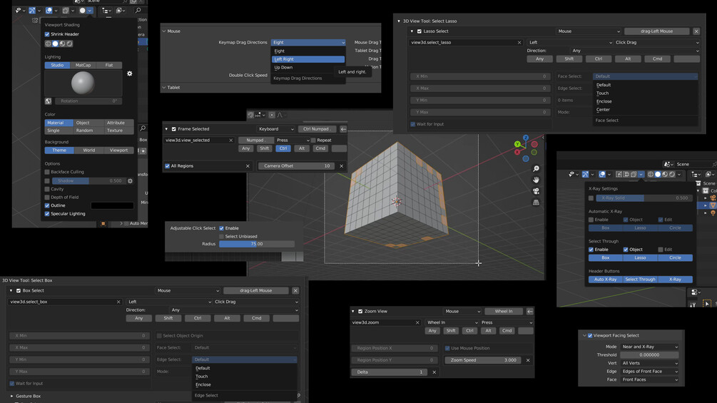Click the blue Z axis on gizmo
The width and height of the screenshot is (717, 403).
tap(526, 138)
